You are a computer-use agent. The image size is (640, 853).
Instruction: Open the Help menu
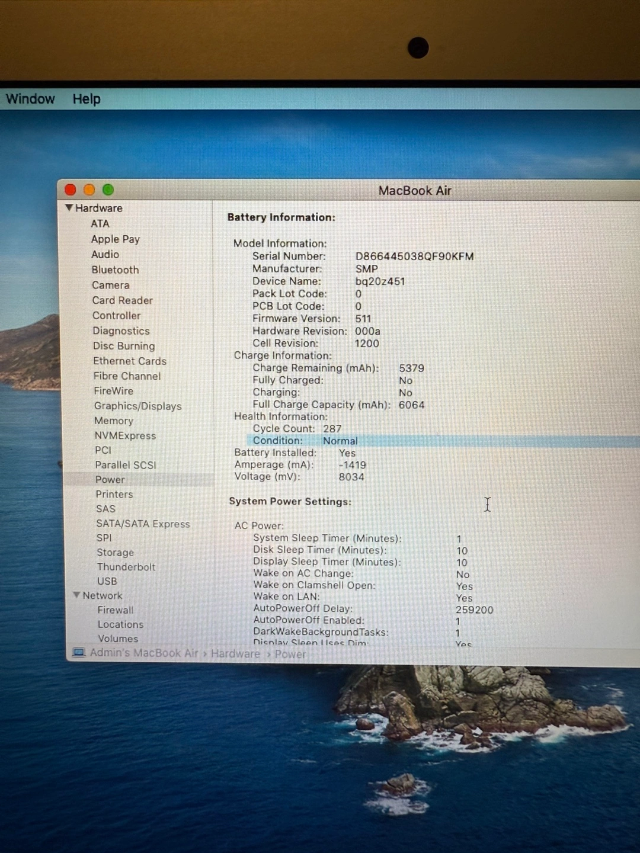(87, 99)
